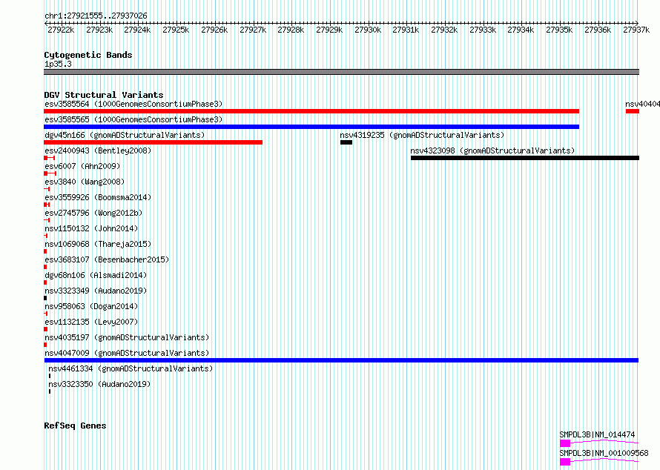The width and height of the screenshot is (660, 470).
Task: Click the 27937k ruler position
Action: 636,30
